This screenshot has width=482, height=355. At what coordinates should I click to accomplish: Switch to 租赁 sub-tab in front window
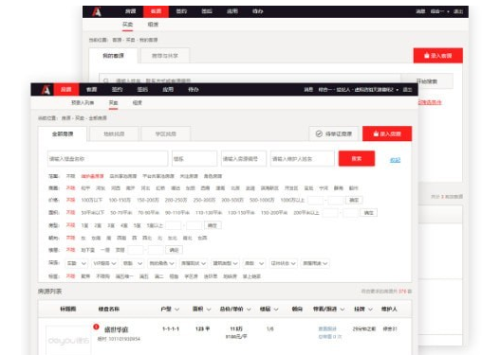tap(137, 102)
